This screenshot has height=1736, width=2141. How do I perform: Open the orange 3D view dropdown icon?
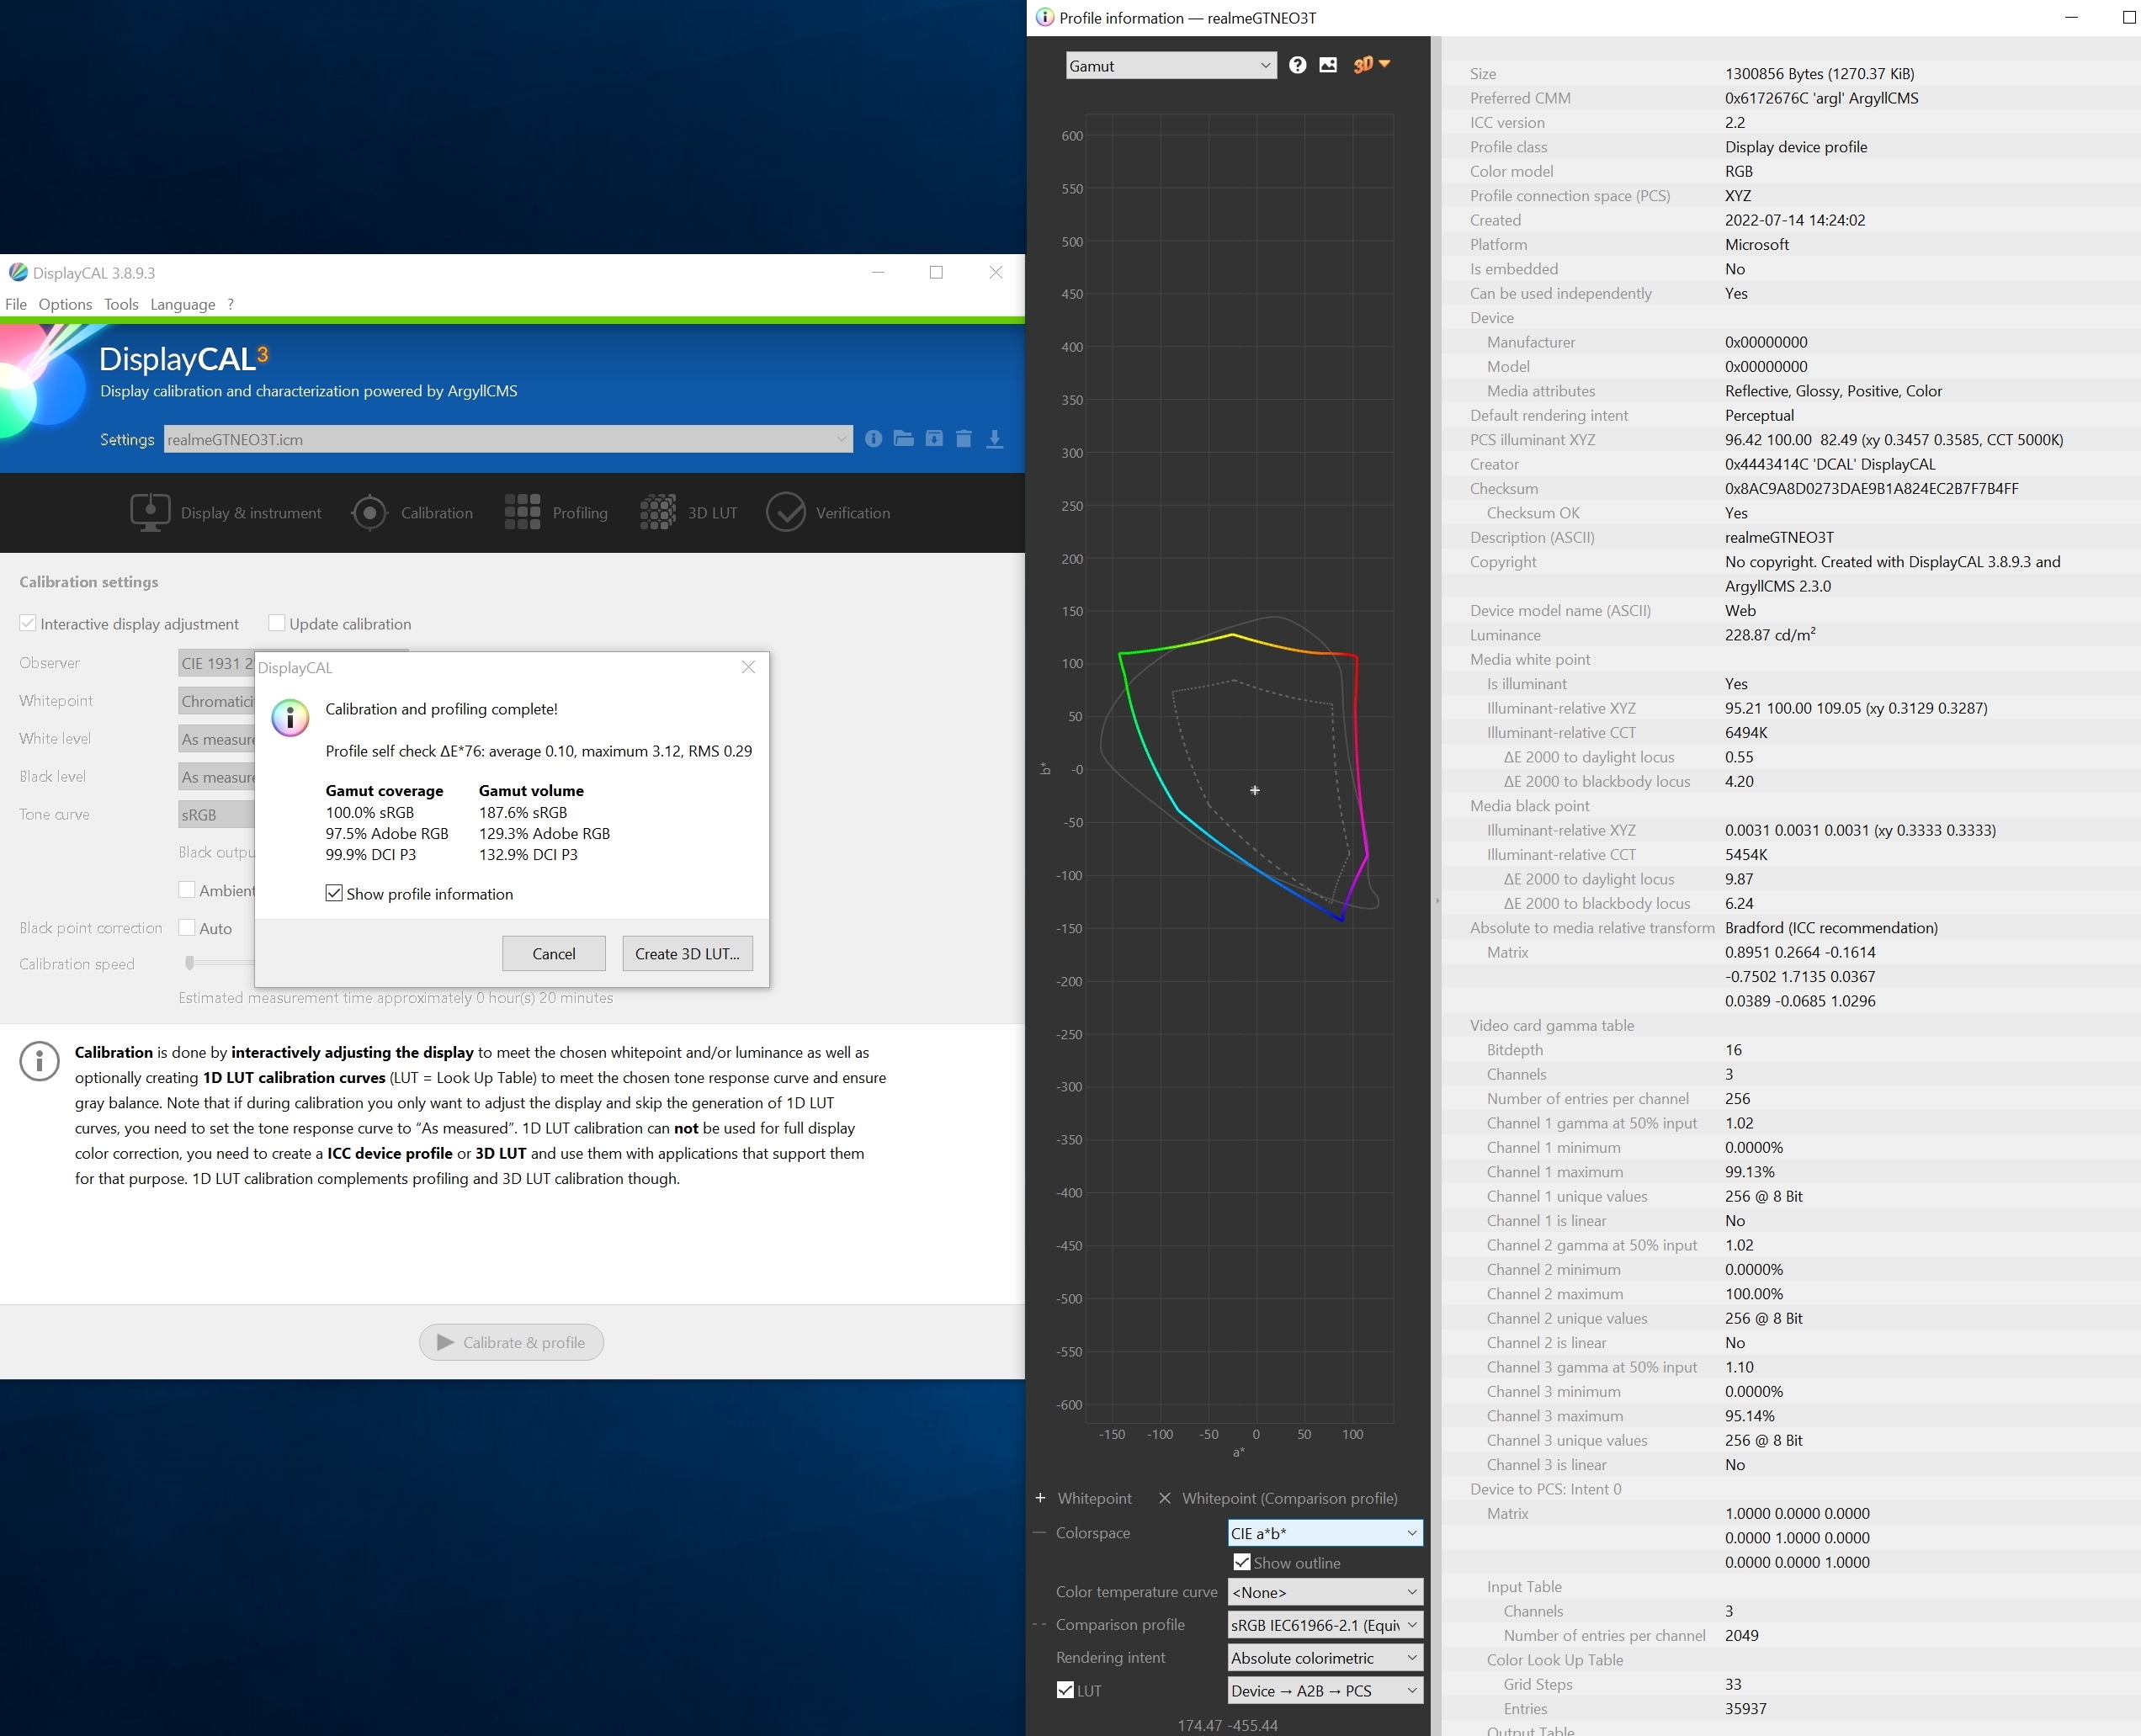pos(1370,65)
